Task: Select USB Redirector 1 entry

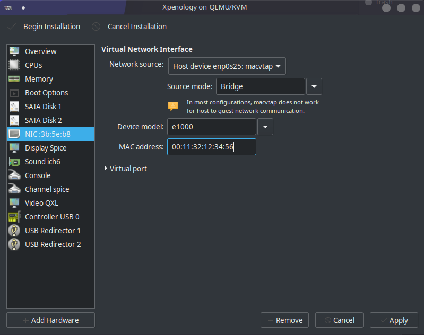Action: tap(50, 231)
